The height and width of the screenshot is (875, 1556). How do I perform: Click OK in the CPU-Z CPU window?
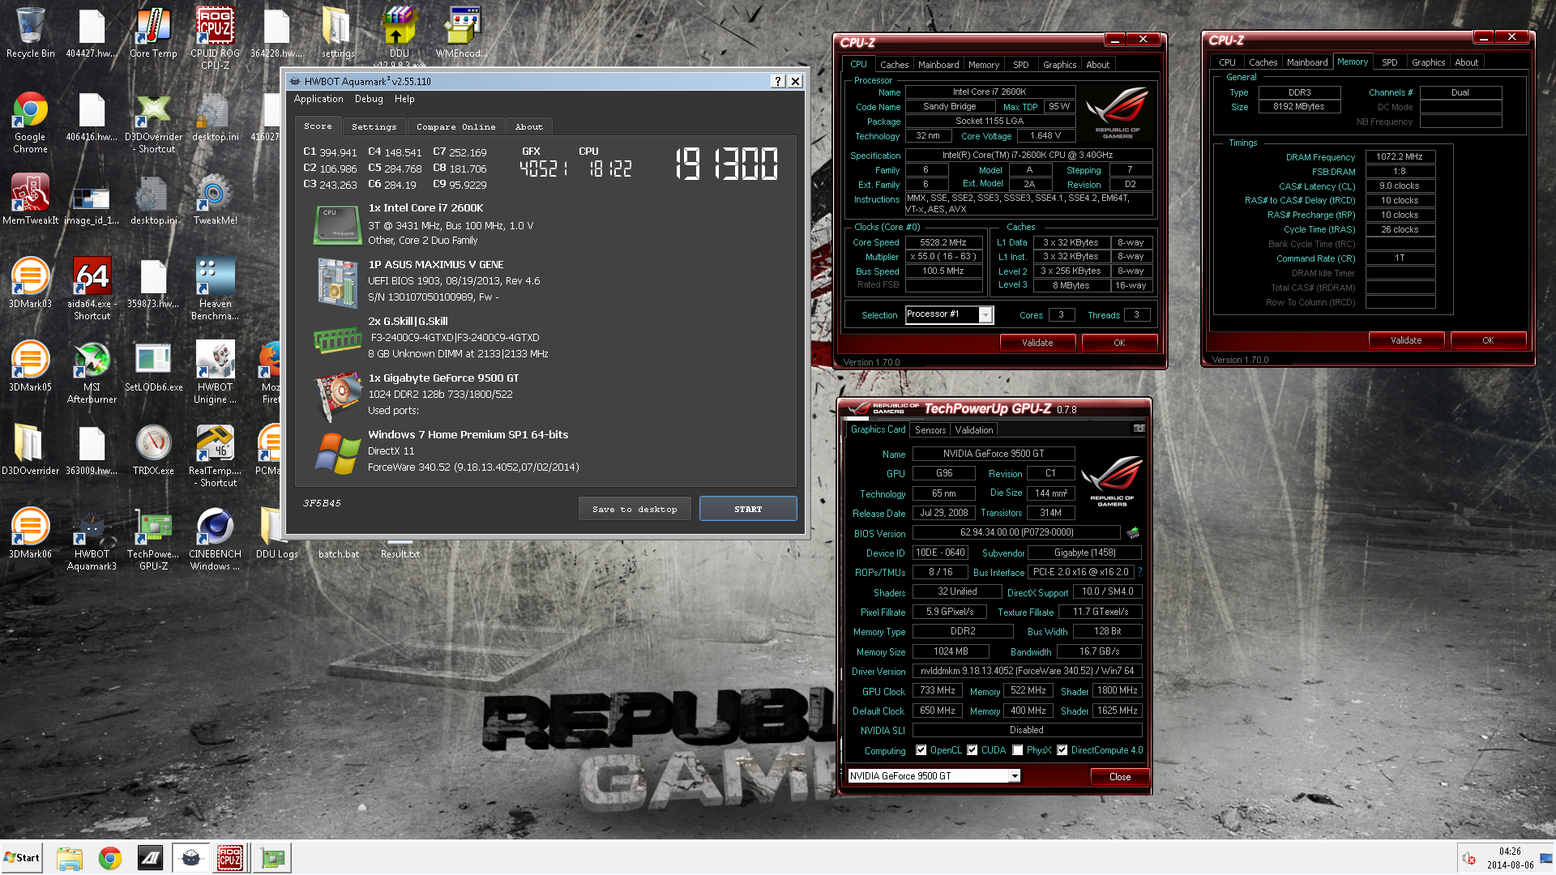1119,343
